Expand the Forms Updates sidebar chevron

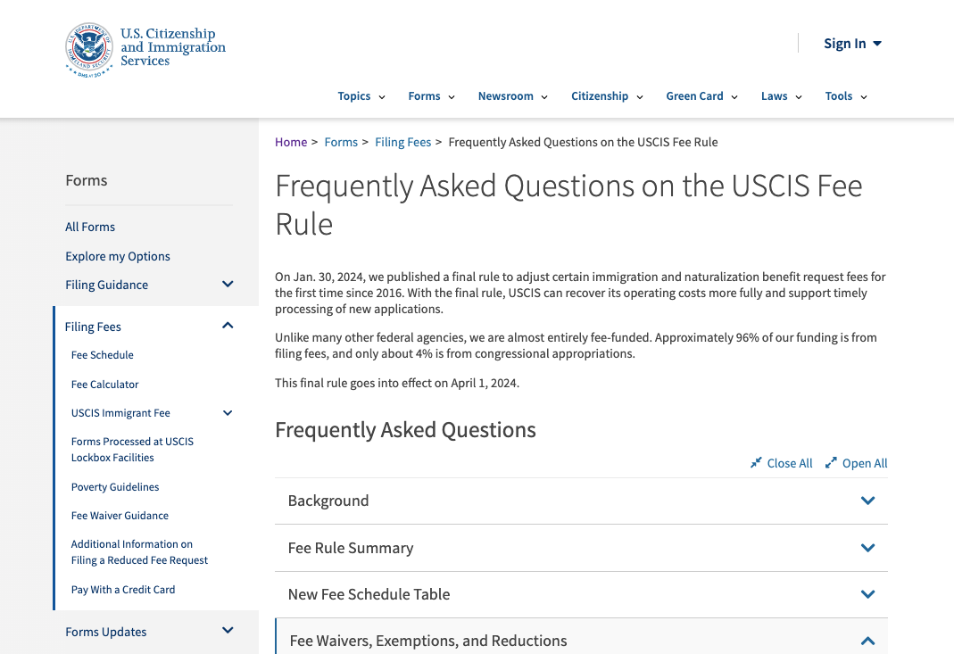228,630
